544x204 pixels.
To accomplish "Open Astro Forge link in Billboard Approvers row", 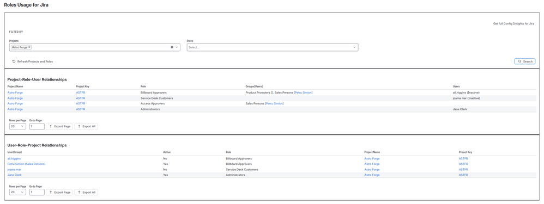I will click(15, 92).
